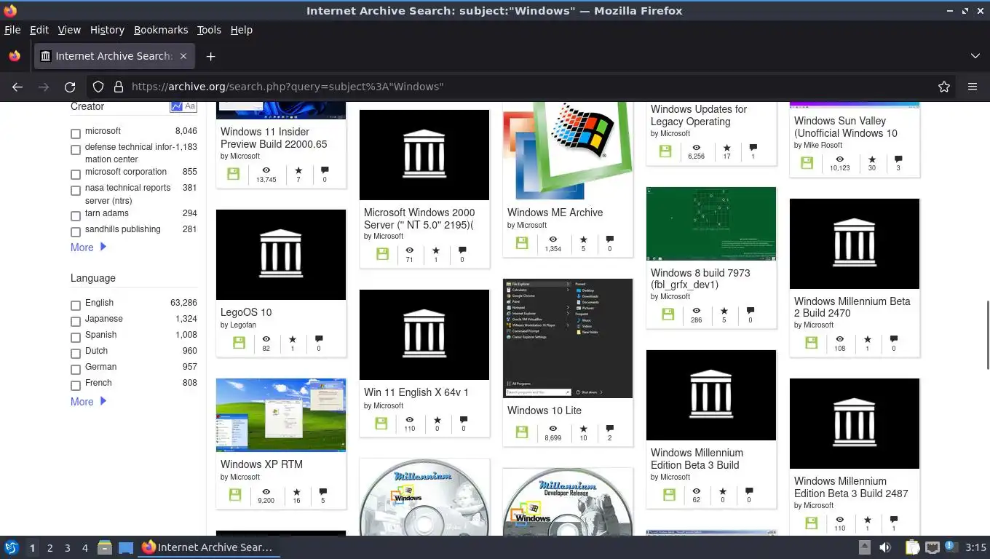990x559 pixels.
Task: Open the Help menu
Action: [241, 30]
